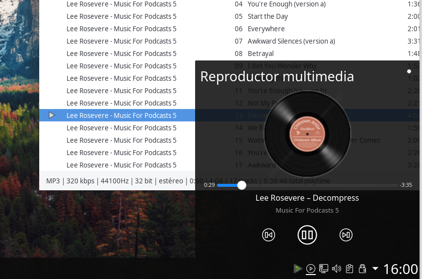
Task: Expand hidden system tray icons arrow
Action: (x=375, y=269)
